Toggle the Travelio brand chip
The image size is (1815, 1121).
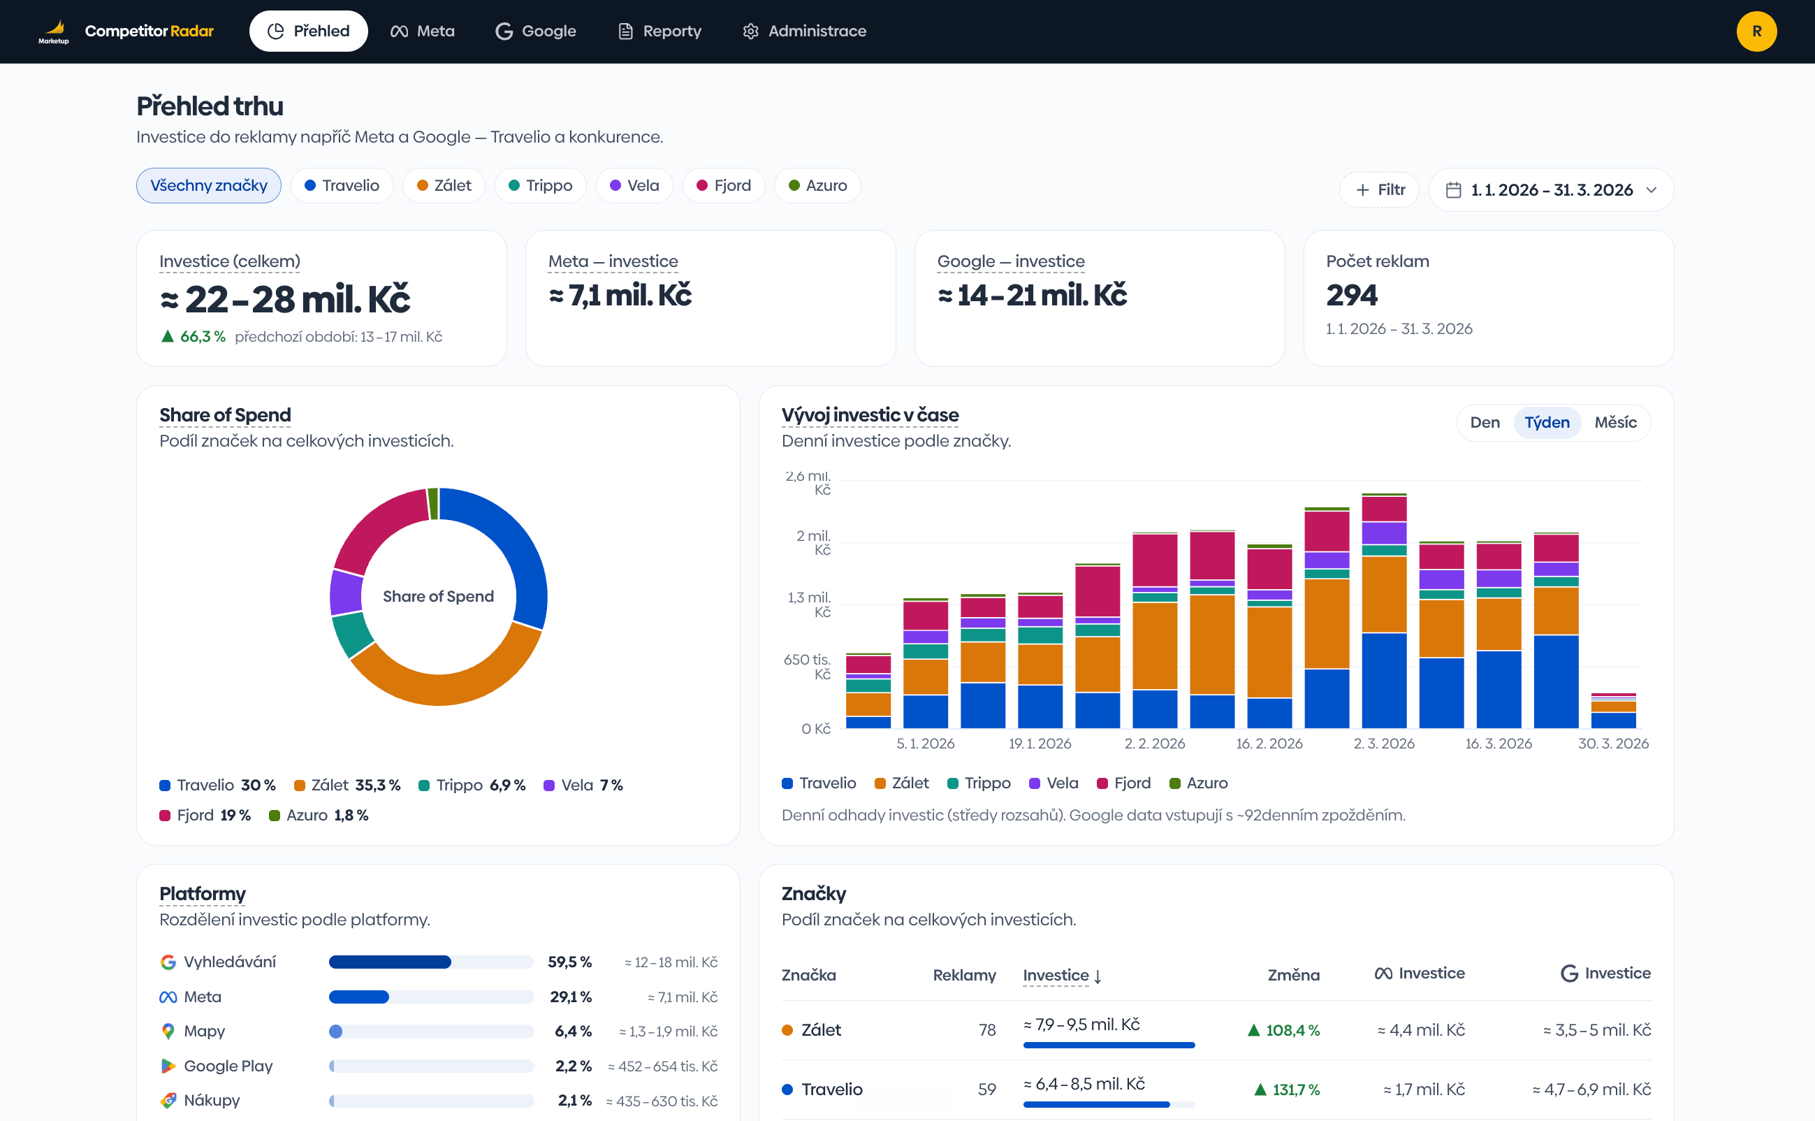[342, 185]
